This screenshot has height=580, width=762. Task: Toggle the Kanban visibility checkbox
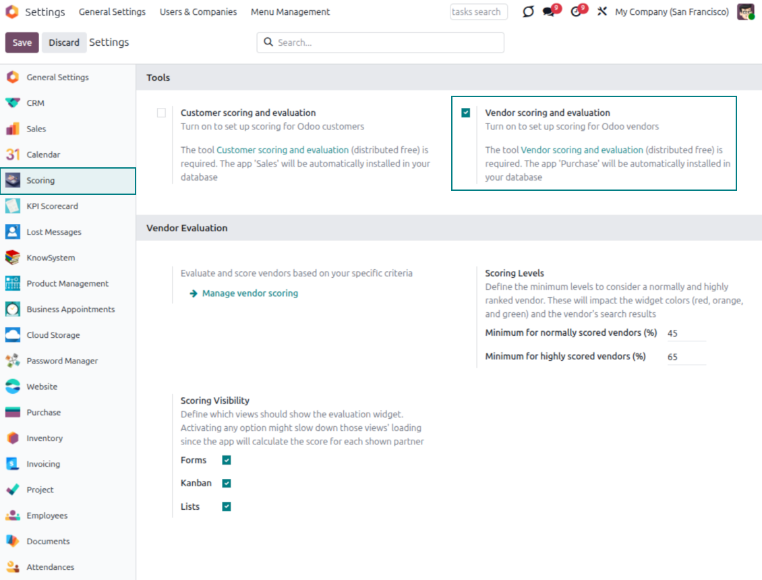pos(227,484)
